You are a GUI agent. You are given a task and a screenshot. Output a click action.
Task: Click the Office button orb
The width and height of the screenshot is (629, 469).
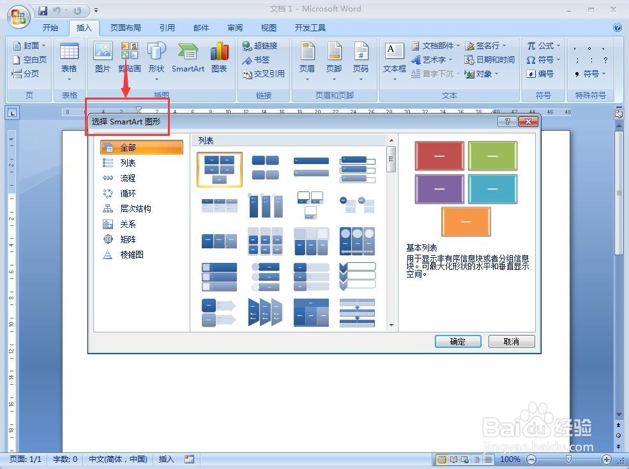point(19,17)
